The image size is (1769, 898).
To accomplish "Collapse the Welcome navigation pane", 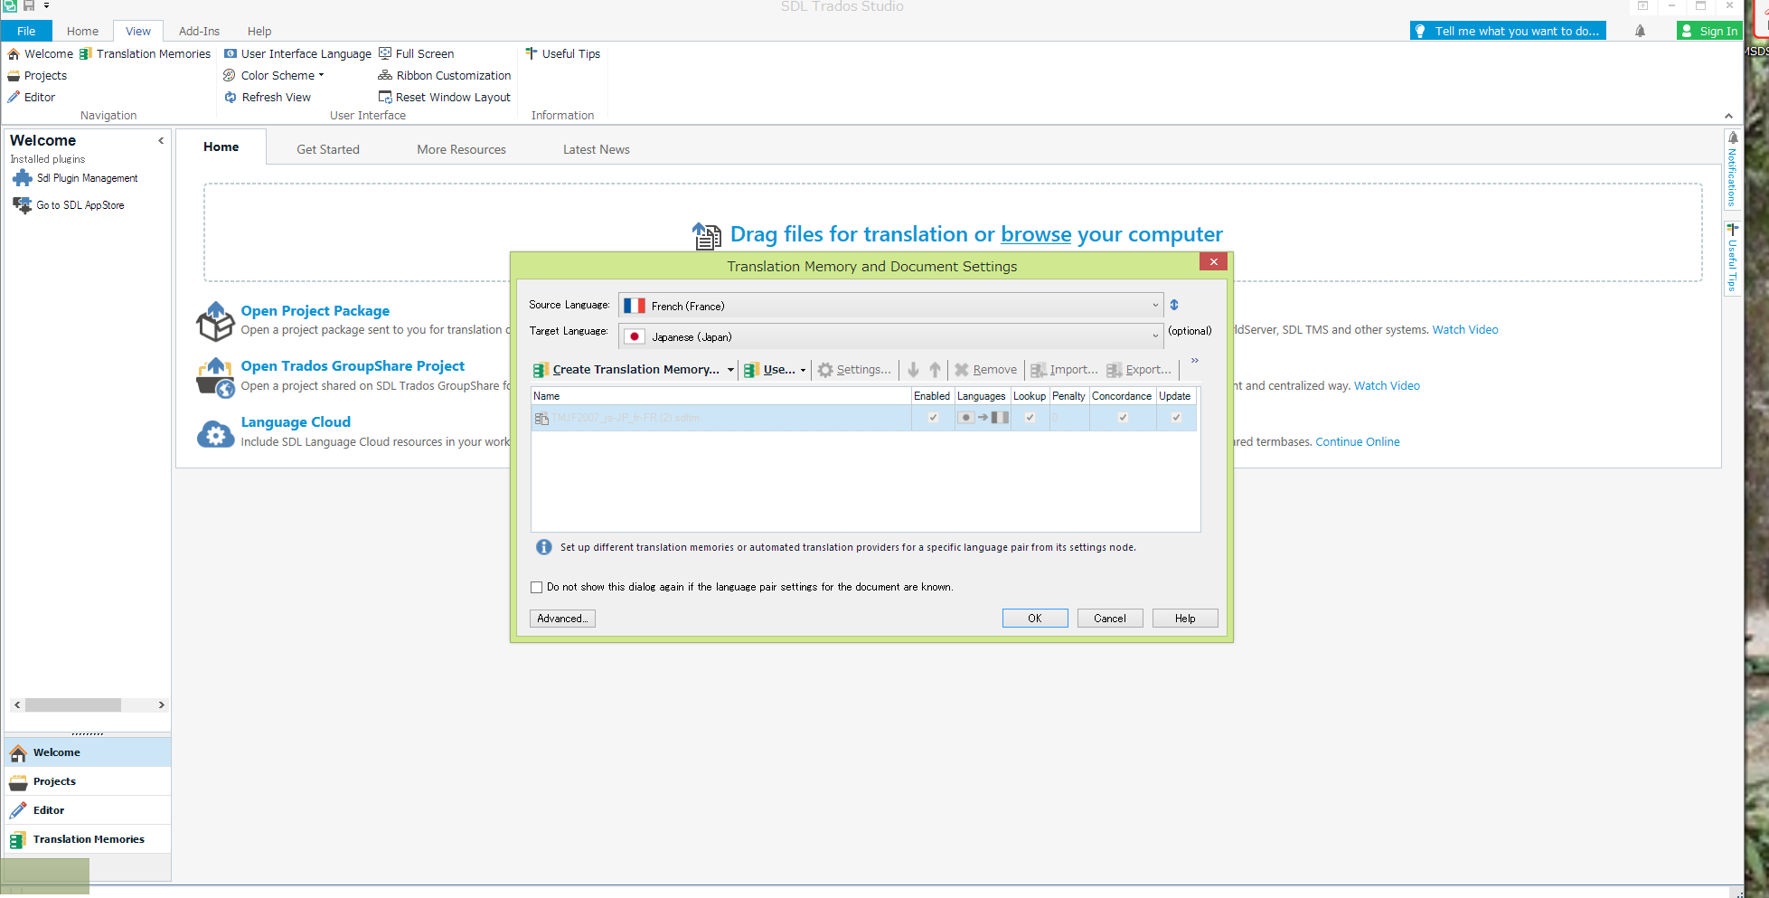I will [x=161, y=140].
